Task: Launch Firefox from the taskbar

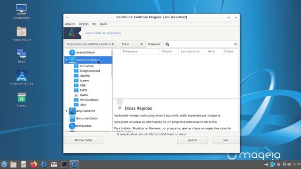Action: pos(33,164)
